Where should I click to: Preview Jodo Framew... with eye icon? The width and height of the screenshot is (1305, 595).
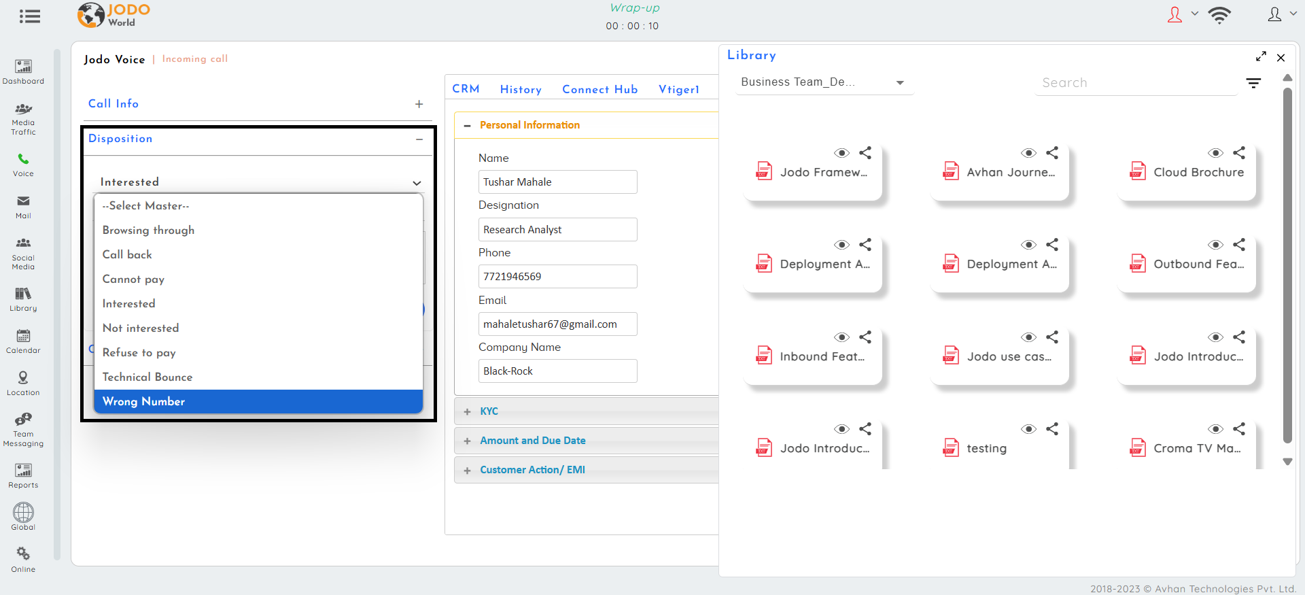tap(841, 153)
